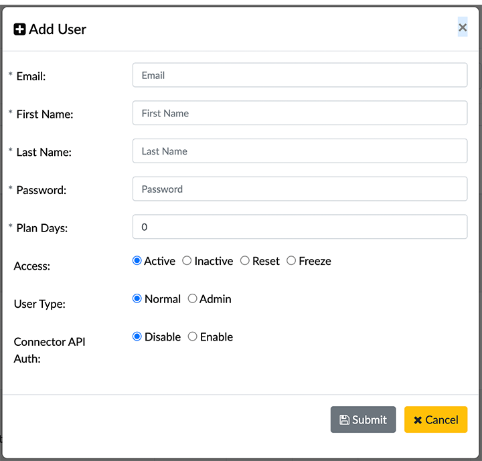Select the Last Name text box
The width and height of the screenshot is (482, 461).
(x=299, y=151)
